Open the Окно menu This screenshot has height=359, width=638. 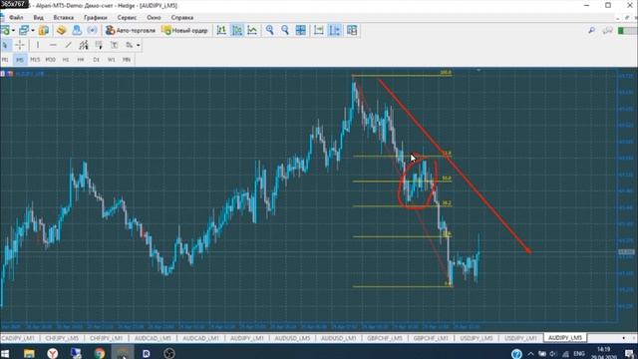(154, 18)
